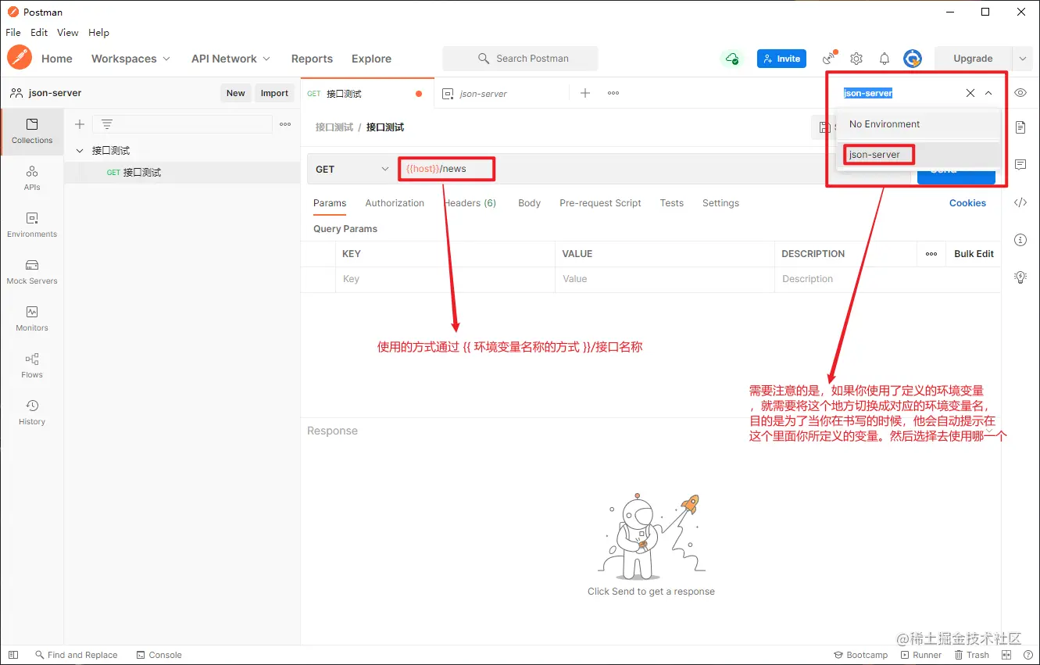Click Bulk Edit
This screenshot has height=665, width=1040.
(974, 254)
